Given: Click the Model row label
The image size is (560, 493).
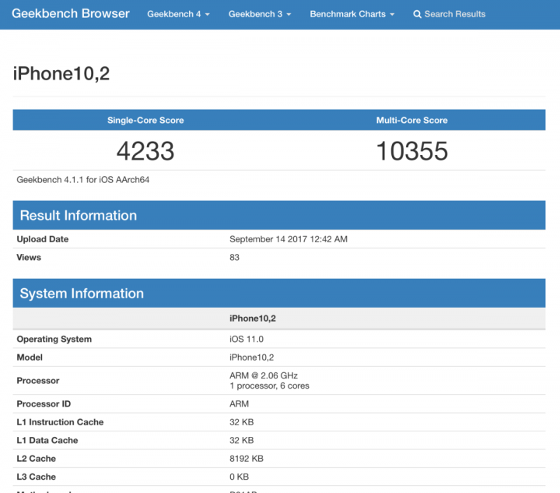Looking at the screenshot, I should tap(30, 357).
